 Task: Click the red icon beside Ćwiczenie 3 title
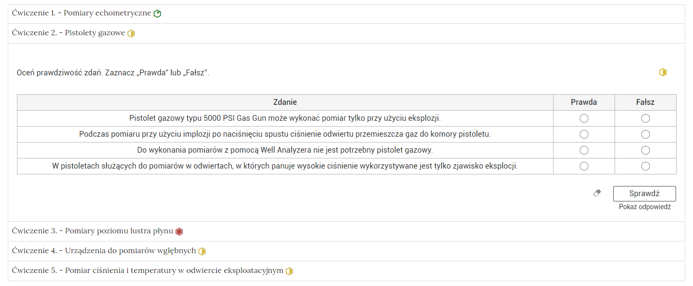(x=179, y=231)
